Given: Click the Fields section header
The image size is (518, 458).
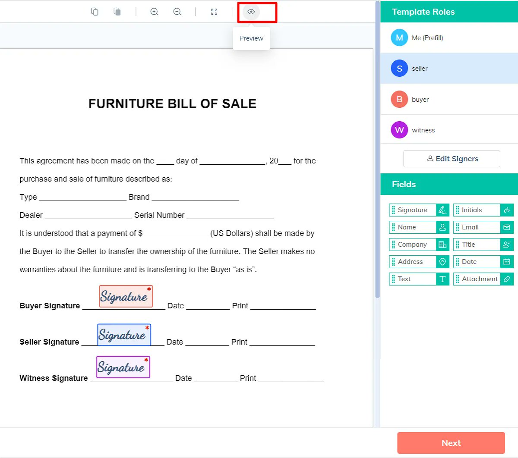Looking at the screenshot, I should pyautogui.click(x=449, y=184).
